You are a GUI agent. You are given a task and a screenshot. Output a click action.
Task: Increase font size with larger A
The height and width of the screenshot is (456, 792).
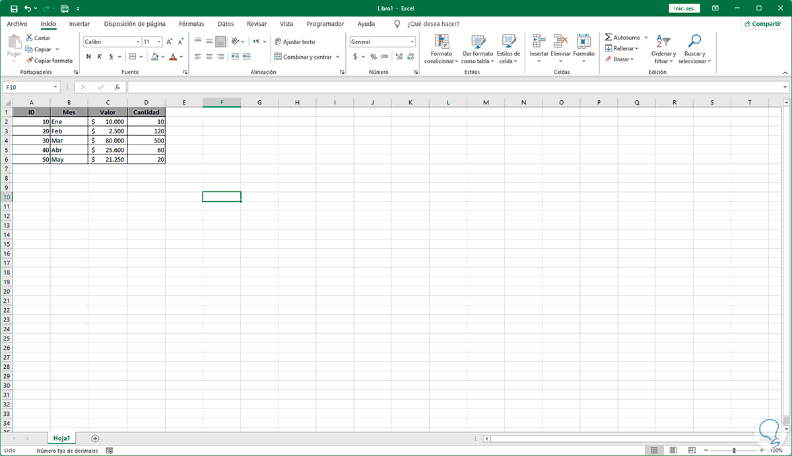click(x=170, y=42)
